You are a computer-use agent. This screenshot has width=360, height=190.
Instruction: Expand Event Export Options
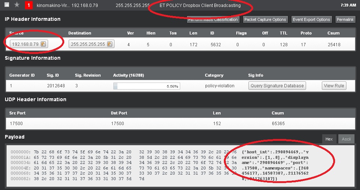click(312, 20)
